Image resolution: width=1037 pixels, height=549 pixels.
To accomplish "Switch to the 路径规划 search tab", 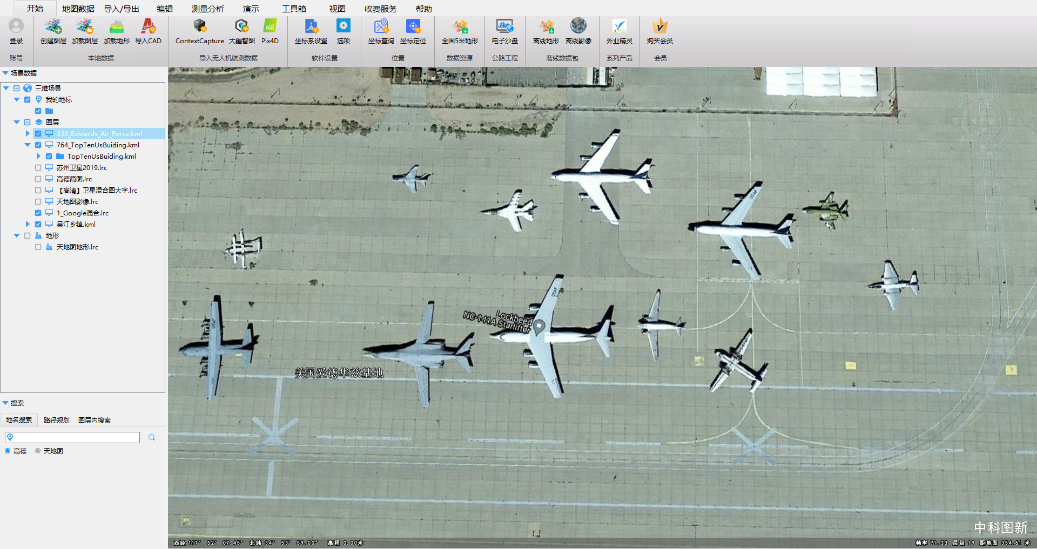I will pyautogui.click(x=57, y=420).
